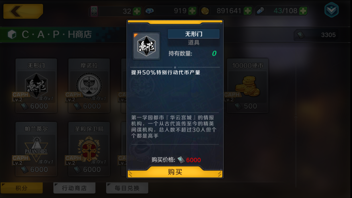Switch to the 行动商店 tab
This screenshot has height=198, width=352.
coord(74,188)
